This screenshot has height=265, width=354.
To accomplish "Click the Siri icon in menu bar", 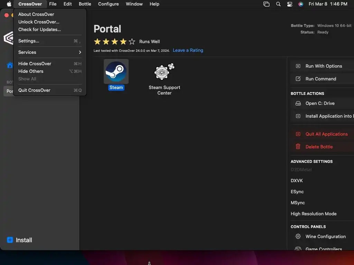I will click(301, 4).
